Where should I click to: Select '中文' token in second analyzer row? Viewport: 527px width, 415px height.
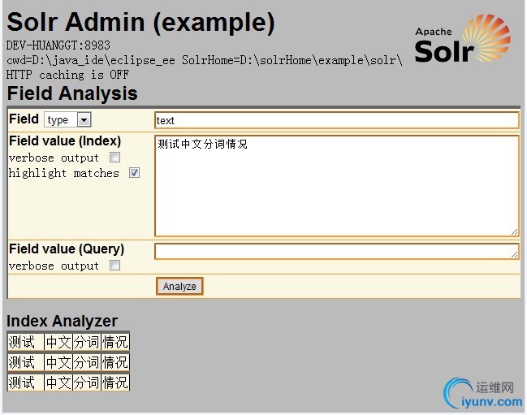(58, 362)
